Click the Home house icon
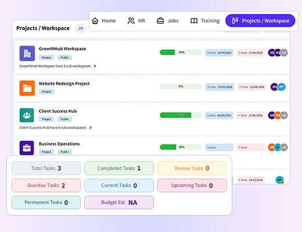 [x=95, y=21]
